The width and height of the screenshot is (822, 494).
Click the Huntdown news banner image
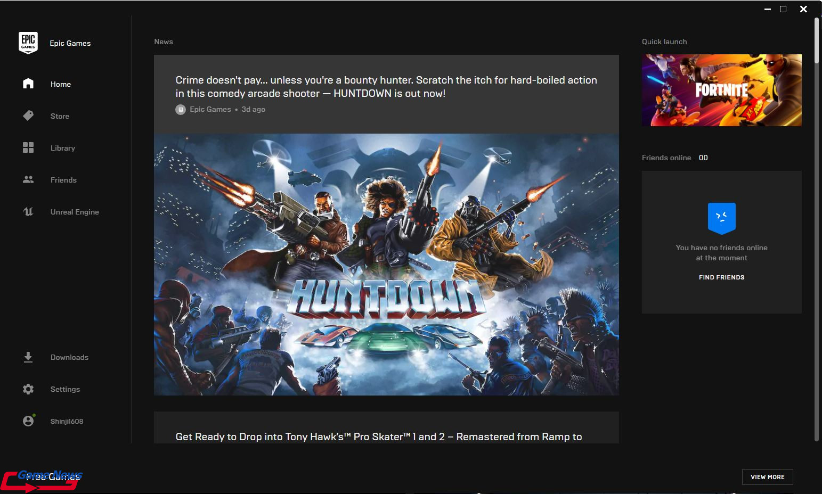[386, 264]
